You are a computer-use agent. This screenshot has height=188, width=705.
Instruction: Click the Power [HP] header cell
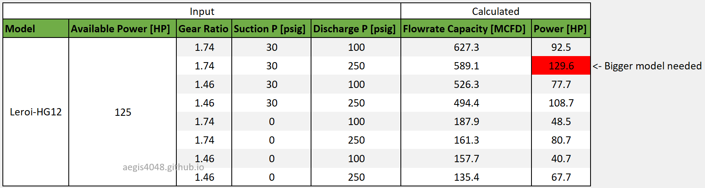(x=561, y=29)
